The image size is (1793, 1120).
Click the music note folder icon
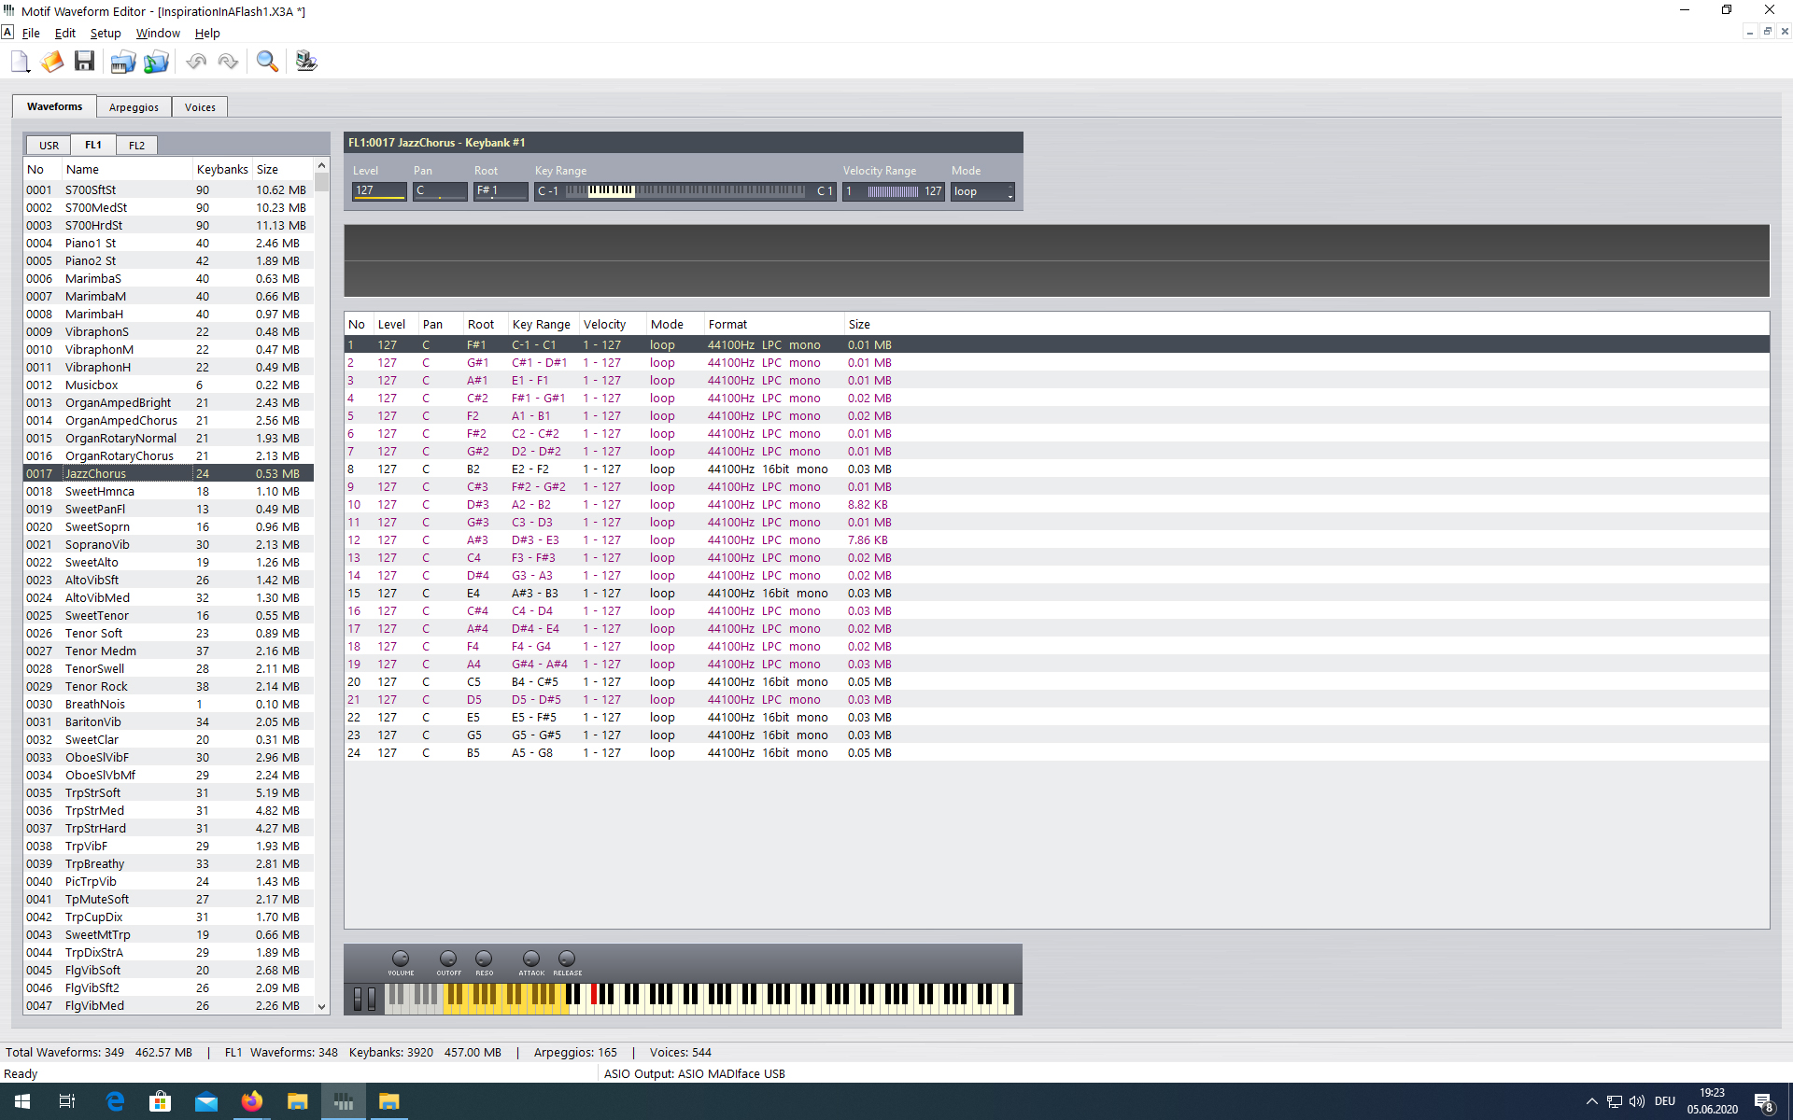pyautogui.click(x=156, y=62)
